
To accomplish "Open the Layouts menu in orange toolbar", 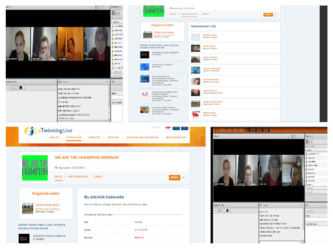I will pyautogui.click(x=229, y=130).
